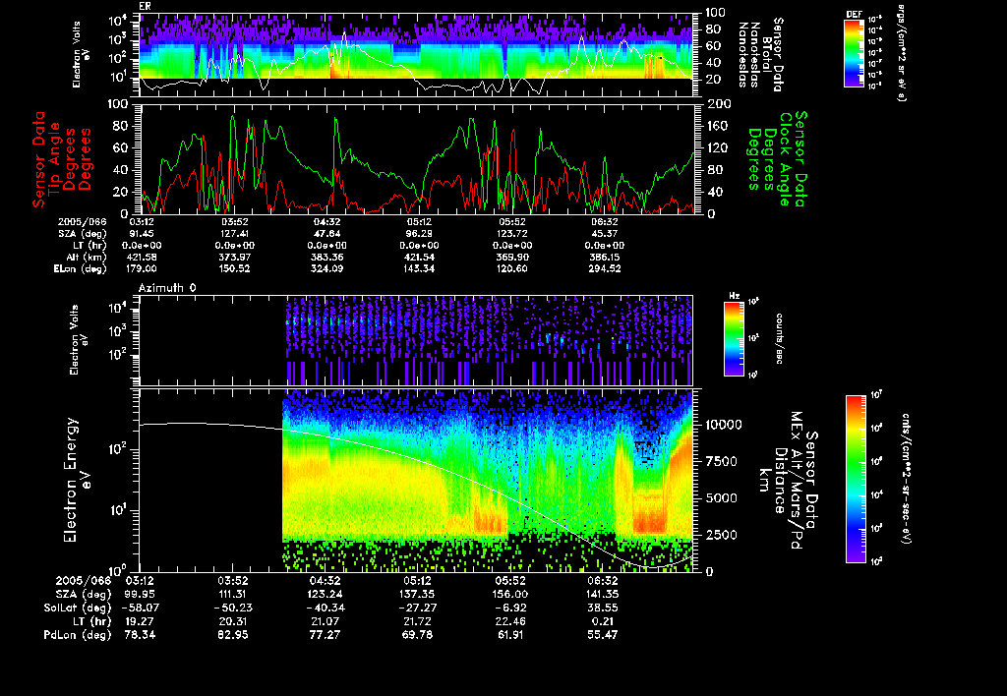Click ELon value 294.52

605,269
